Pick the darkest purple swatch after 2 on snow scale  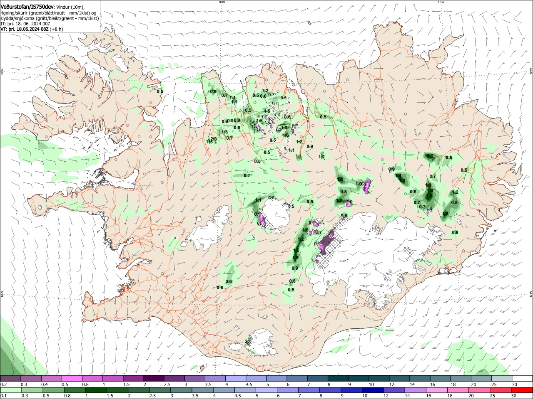(154, 378)
